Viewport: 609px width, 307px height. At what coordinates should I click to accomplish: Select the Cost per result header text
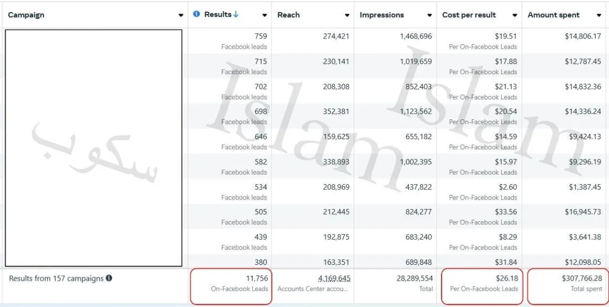click(469, 15)
